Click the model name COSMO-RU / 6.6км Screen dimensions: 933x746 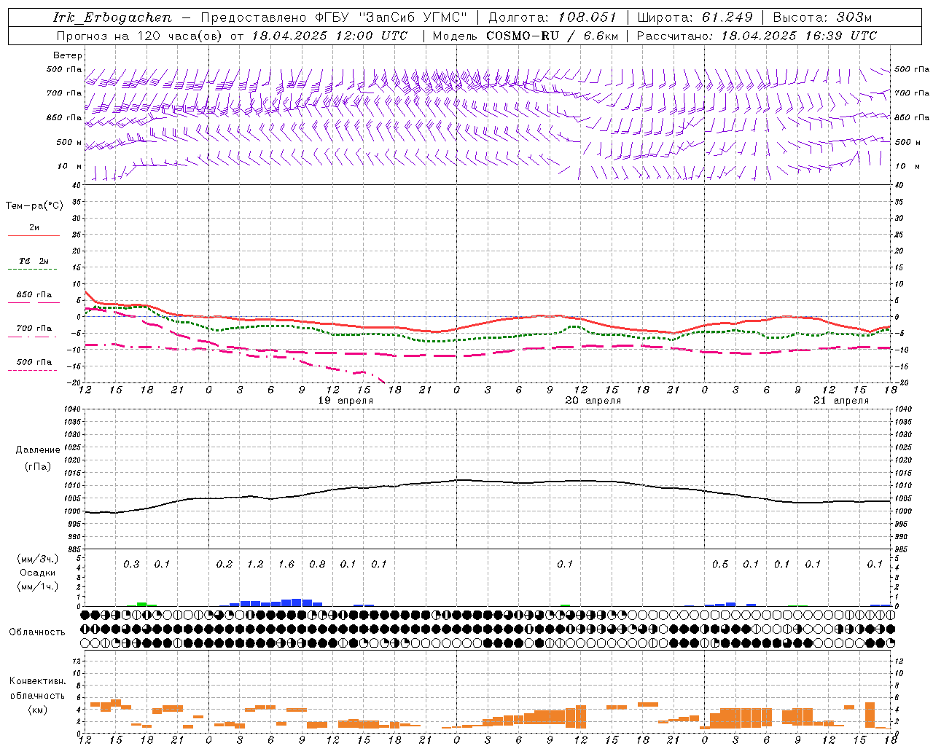(553, 36)
